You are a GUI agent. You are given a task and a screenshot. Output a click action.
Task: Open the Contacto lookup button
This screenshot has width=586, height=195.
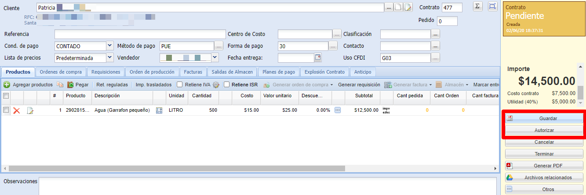(435, 46)
